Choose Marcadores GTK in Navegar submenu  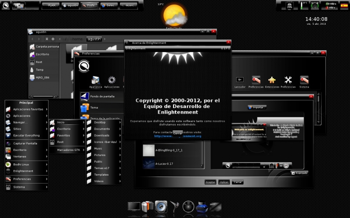[67, 150]
